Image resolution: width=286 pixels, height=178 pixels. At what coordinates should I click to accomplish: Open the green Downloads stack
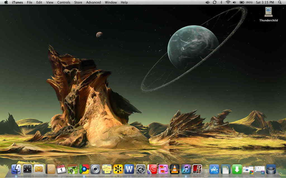237,169
